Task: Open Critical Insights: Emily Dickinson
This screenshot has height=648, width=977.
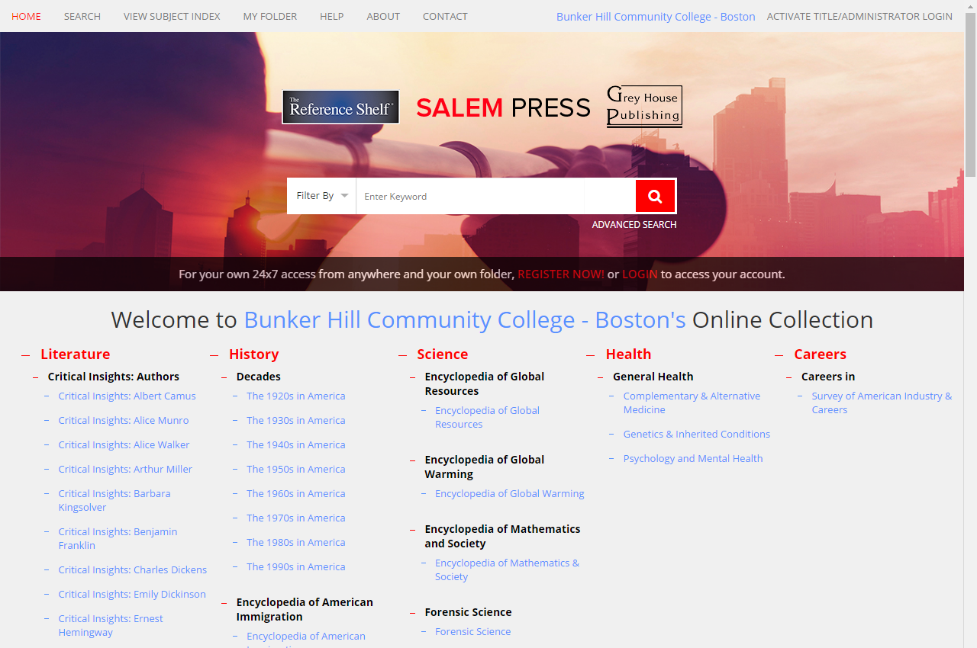Action: click(x=132, y=594)
